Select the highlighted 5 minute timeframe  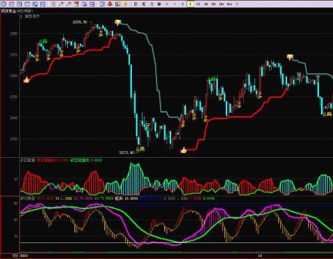tap(190, 4)
